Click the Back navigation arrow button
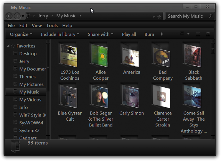Image resolution: width=221 pixels, height=161 pixels. [x=9, y=16]
